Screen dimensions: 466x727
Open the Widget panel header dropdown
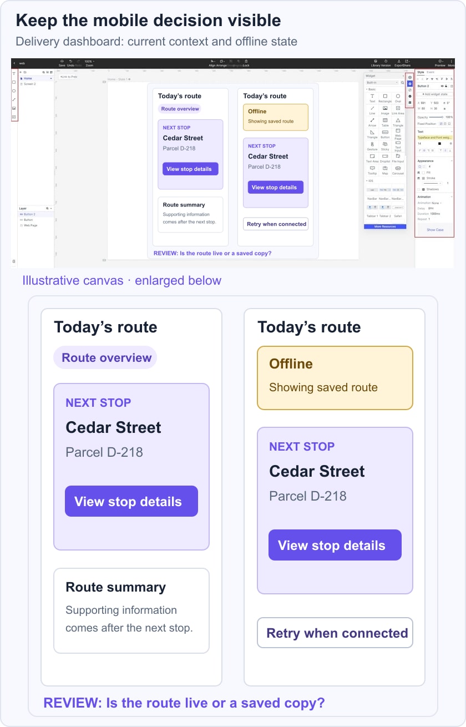(403, 75)
